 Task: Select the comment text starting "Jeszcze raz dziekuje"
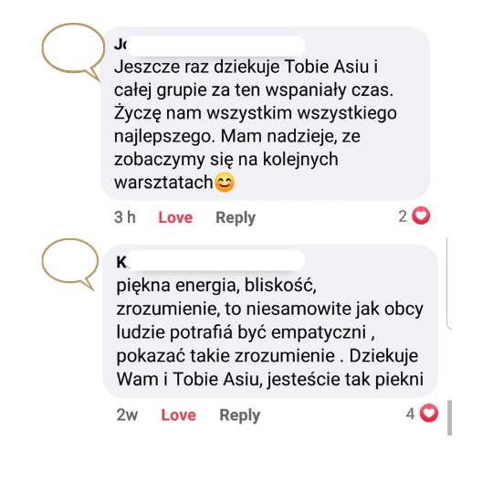pos(256,124)
